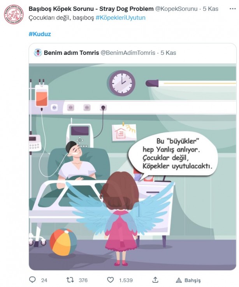Click the reply speech-bubble icon
This screenshot has height=287, width=239.
pyautogui.click(x=33, y=280)
